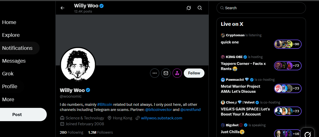Image resolution: width=319 pixels, height=137 pixels.
Task: Join Yappers Corner listeners +72 bubble
Action: pos(288,66)
